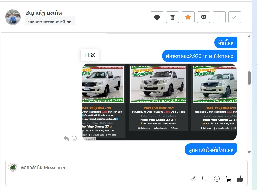Click message ผ่อนงวดละ2,920 บาท 84งวดค่ะ

coord(199,56)
